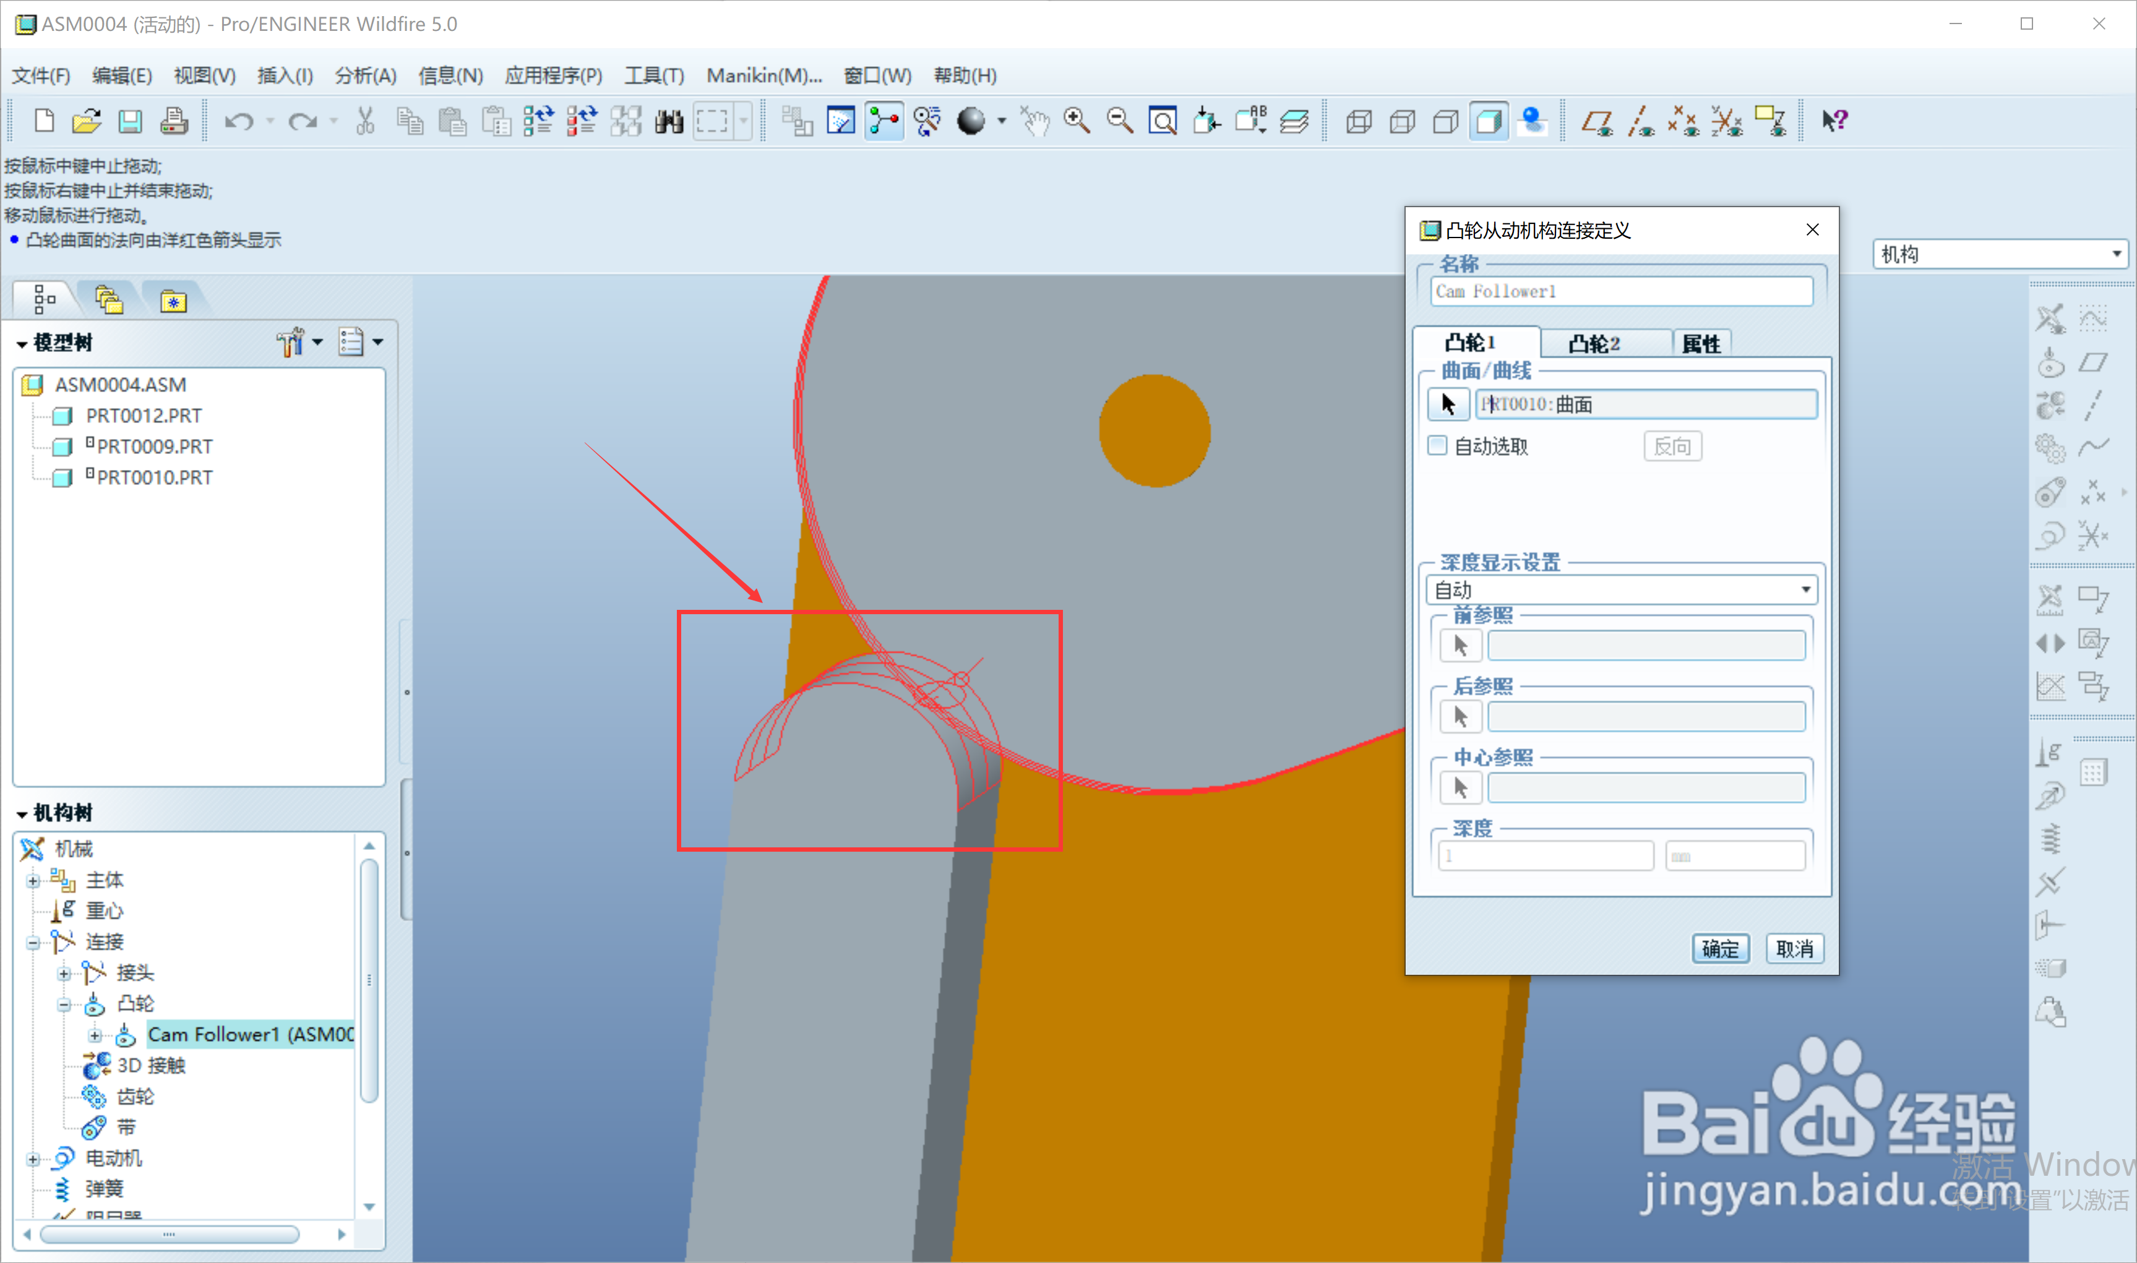Toggle hidden line display icon
Image resolution: width=2137 pixels, height=1263 pixels.
pos(1402,122)
